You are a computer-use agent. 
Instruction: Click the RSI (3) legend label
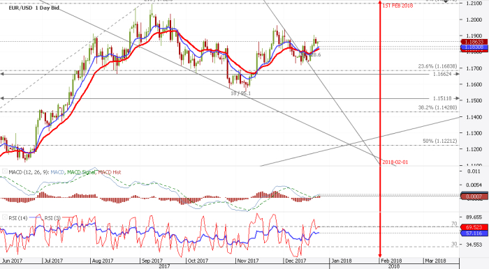coord(52,218)
